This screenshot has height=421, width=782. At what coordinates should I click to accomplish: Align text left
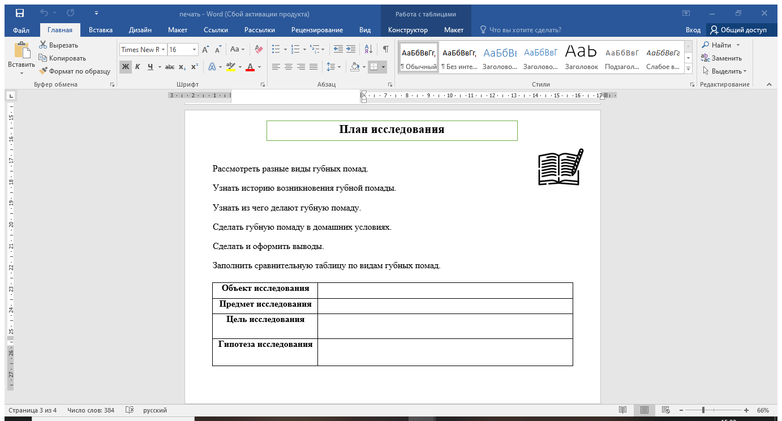(x=276, y=67)
